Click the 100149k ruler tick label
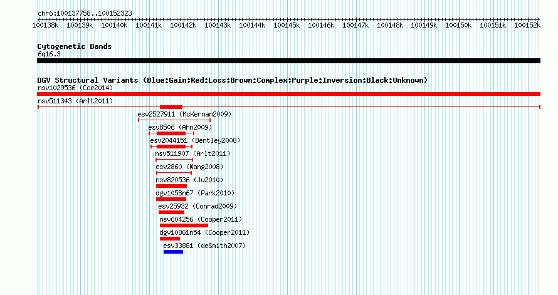 (x=424, y=25)
